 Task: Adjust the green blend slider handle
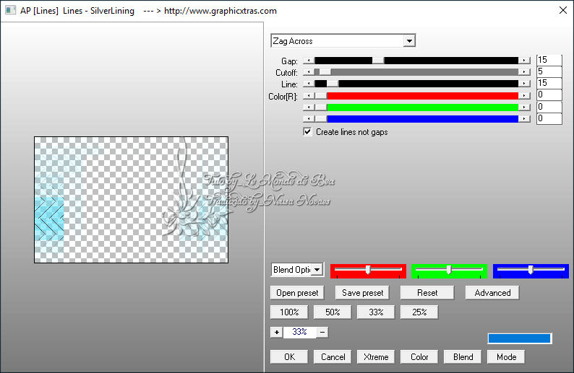click(x=449, y=270)
